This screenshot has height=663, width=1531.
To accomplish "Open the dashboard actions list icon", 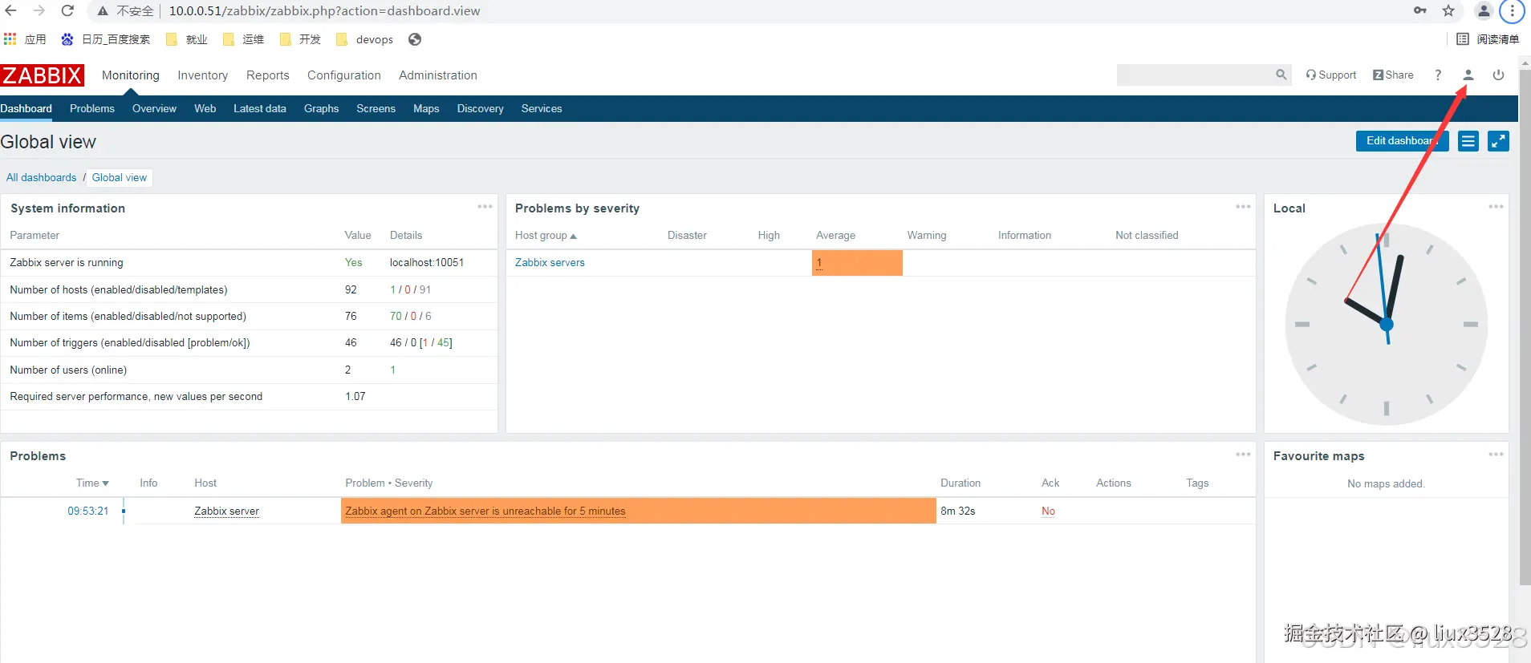I will tap(1468, 141).
